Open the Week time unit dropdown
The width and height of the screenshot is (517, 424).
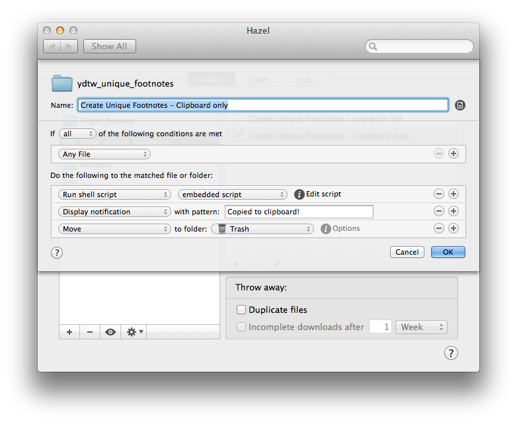(421, 327)
